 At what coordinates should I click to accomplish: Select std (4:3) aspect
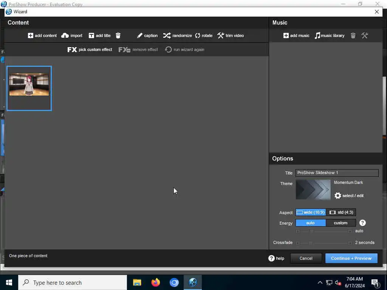point(341,212)
